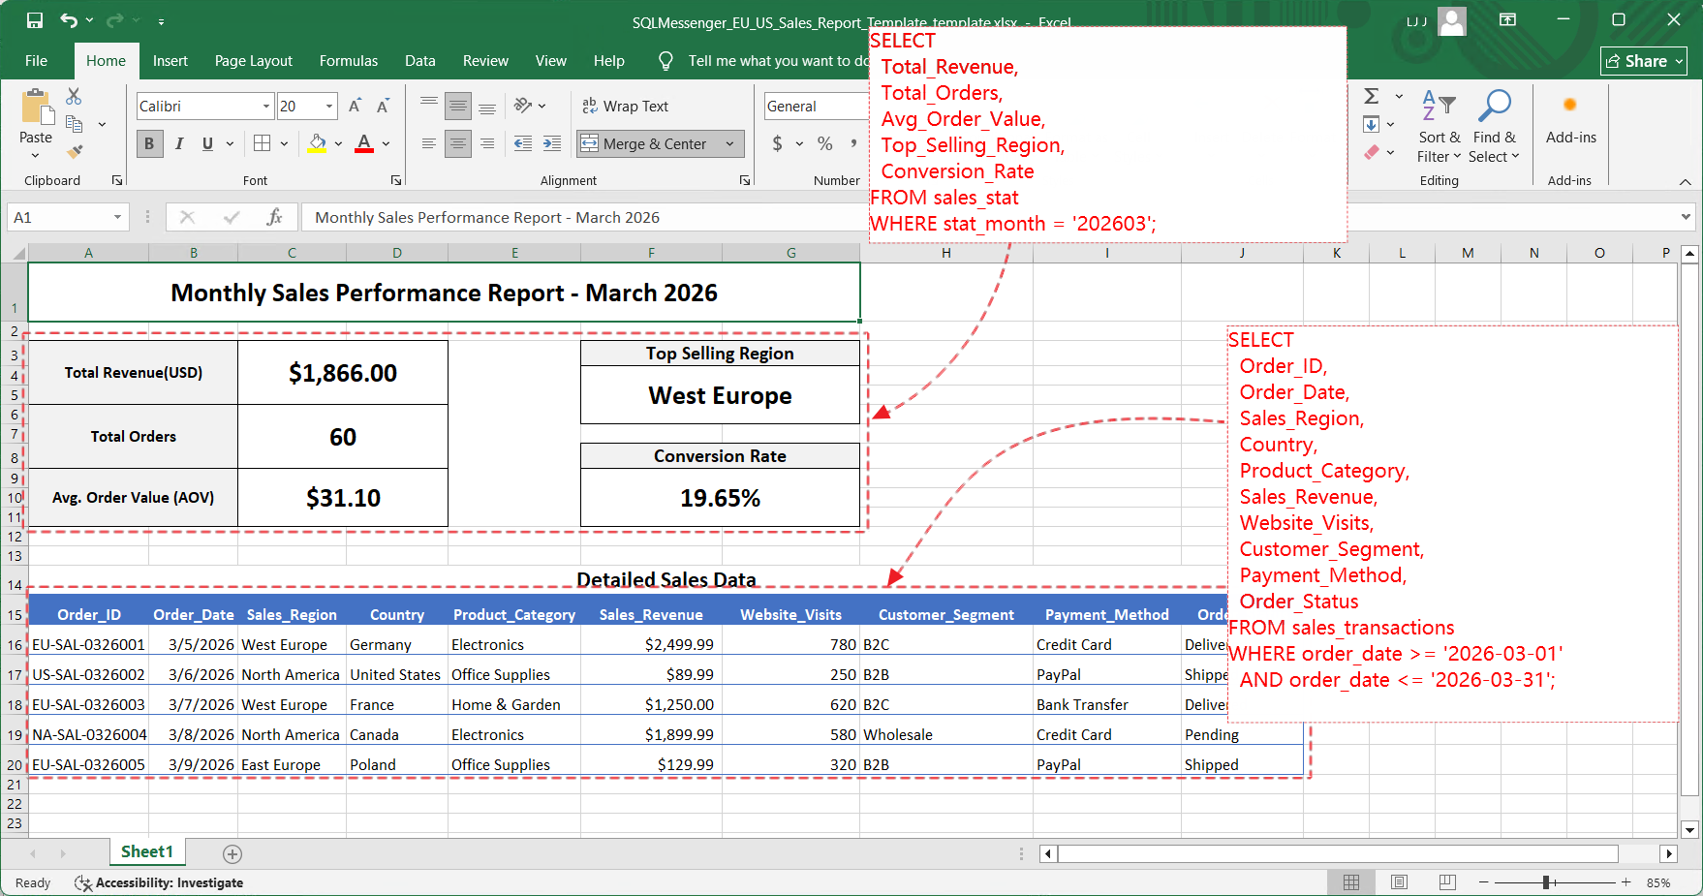1703x896 pixels.
Task: Enable Wrap Text for the cell
Action: coord(625,106)
